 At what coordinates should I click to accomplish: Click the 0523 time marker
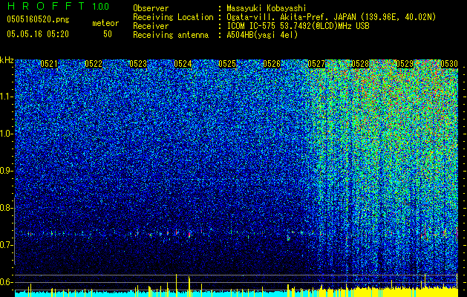[x=138, y=64]
